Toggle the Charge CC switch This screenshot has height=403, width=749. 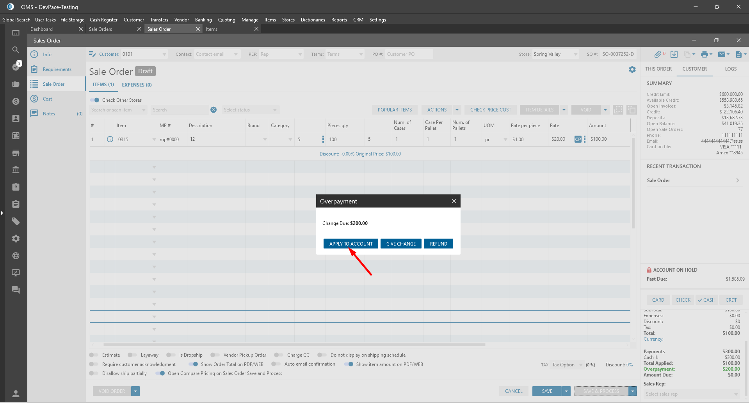[x=279, y=355]
